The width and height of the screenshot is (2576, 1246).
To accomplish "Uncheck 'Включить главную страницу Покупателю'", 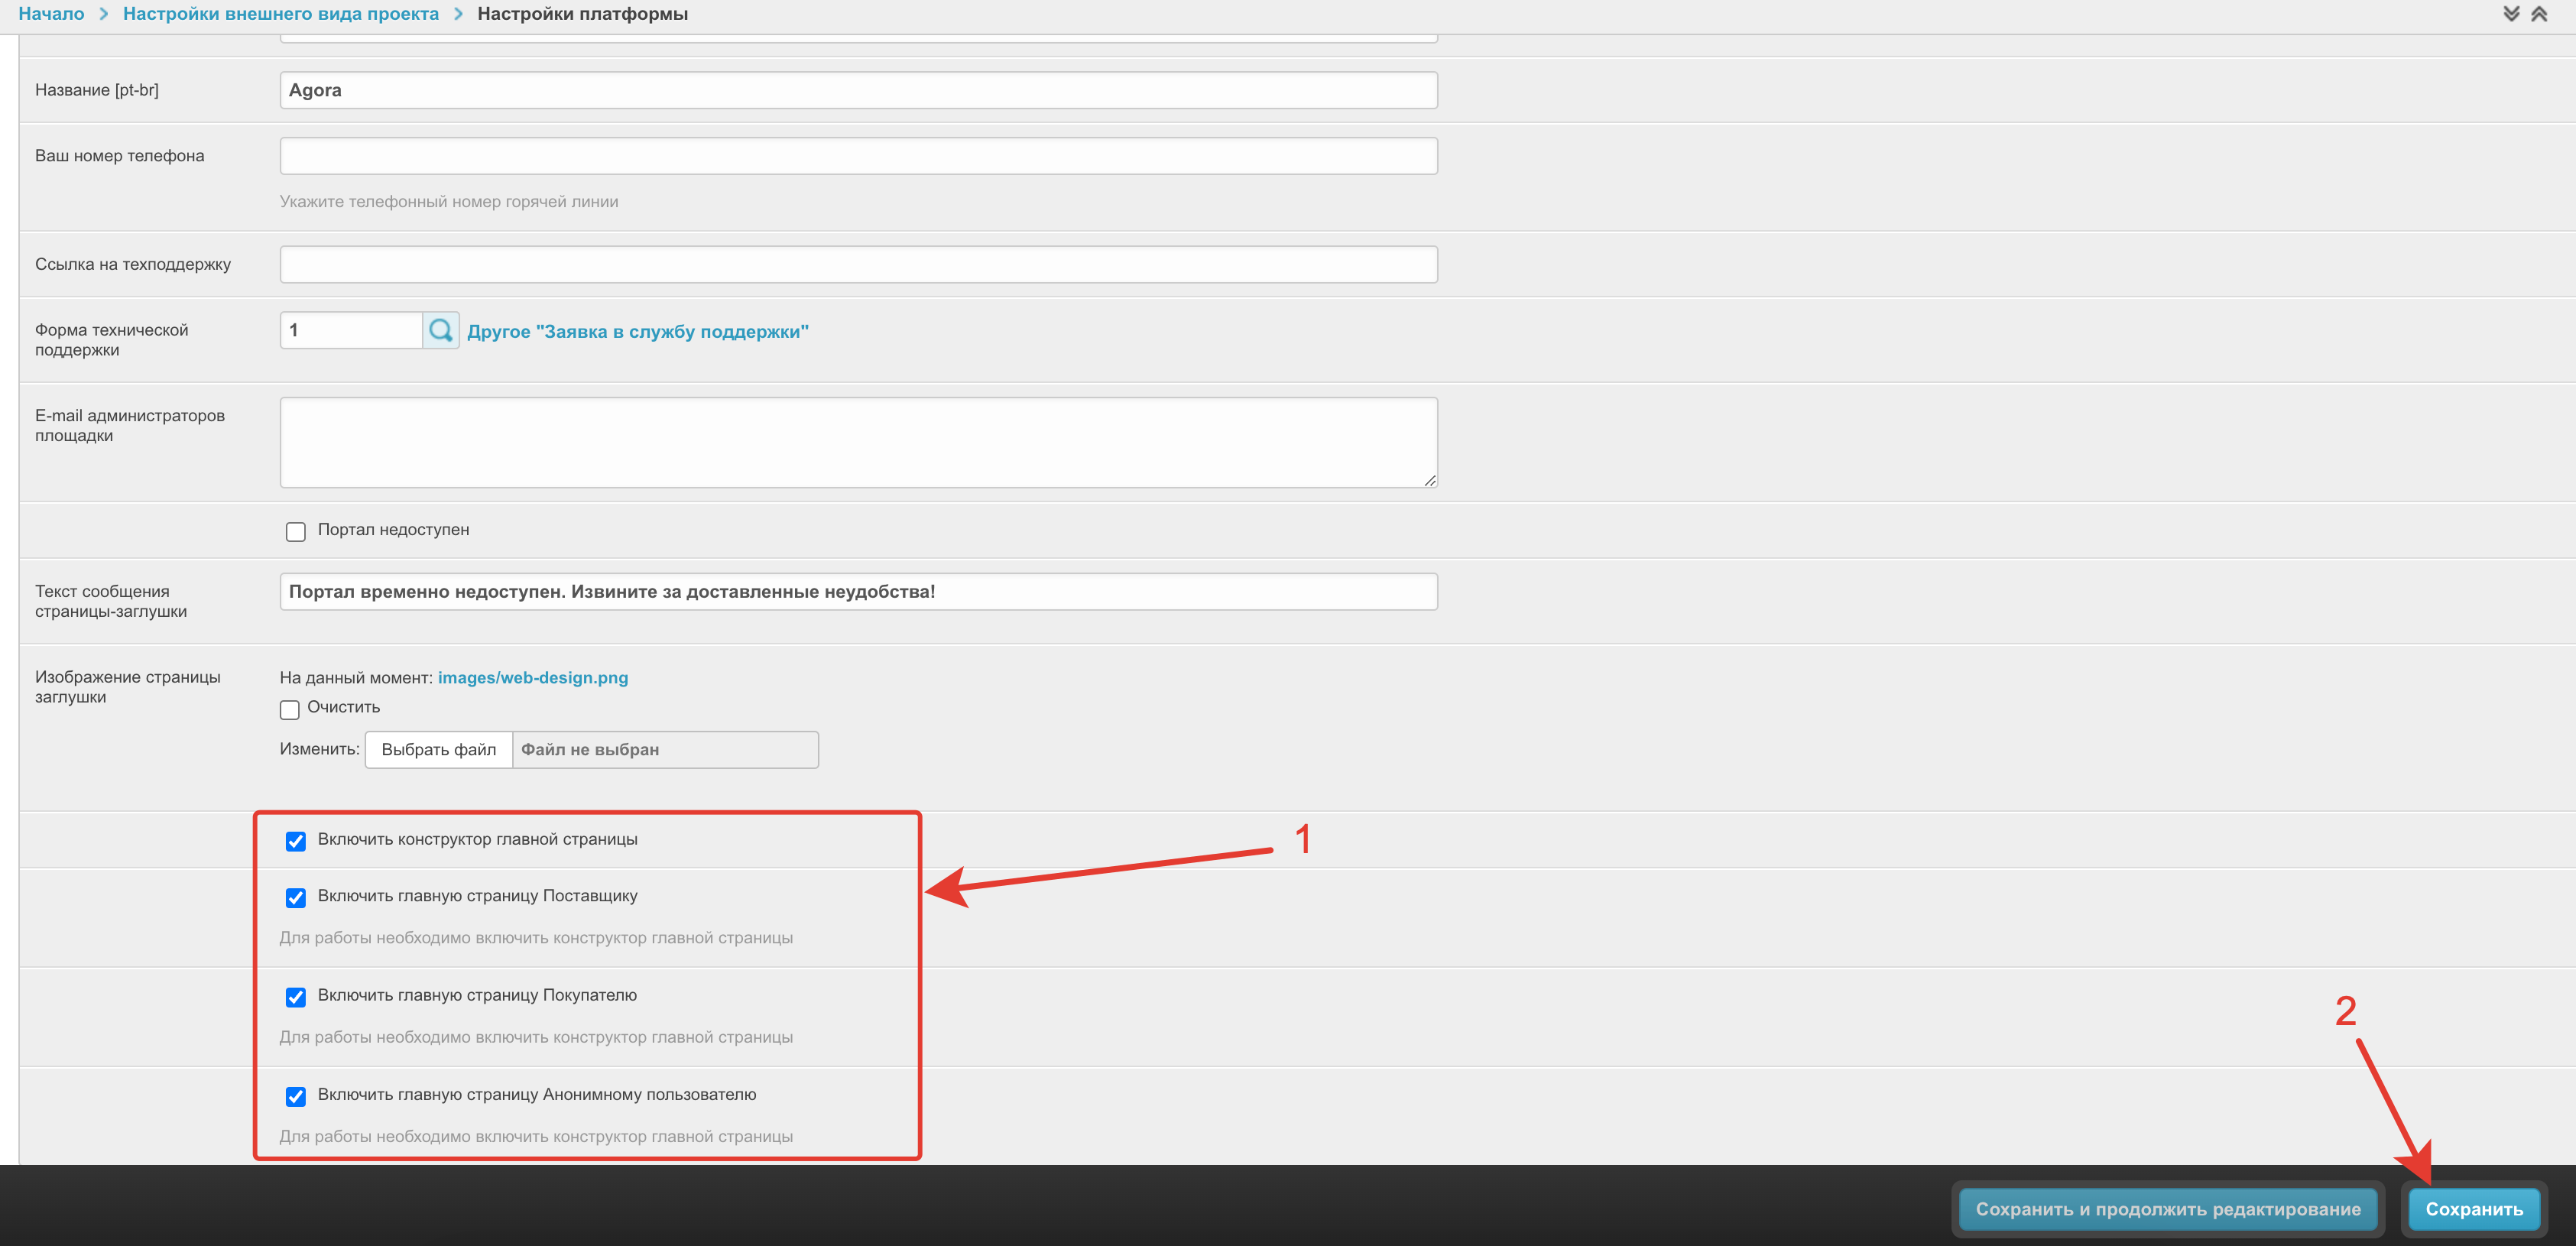I will click(x=295, y=997).
